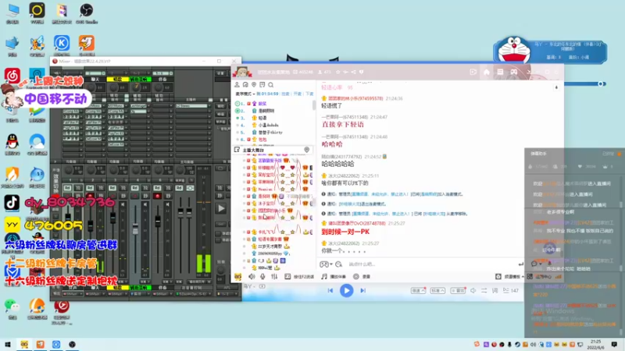Image resolution: width=625 pixels, height=351 pixels.
Task: Open the search icon above YY user list
Action: (x=270, y=85)
